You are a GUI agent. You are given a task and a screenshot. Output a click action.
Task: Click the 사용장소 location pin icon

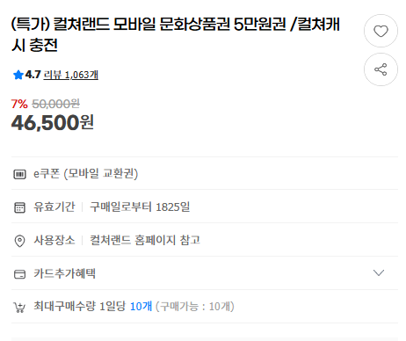(x=19, y=241)
